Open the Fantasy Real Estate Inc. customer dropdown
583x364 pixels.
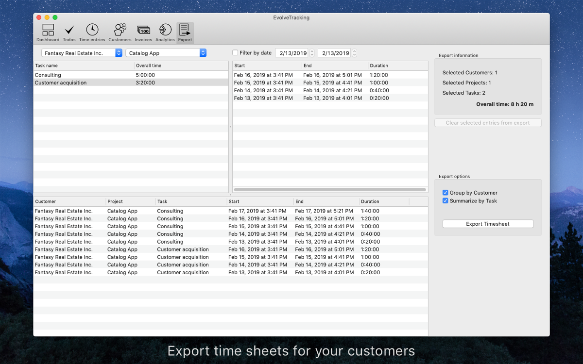tap(82, 53)
